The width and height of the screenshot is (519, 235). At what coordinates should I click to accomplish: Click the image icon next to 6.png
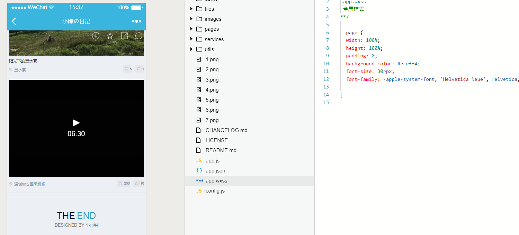click(199, 110)
